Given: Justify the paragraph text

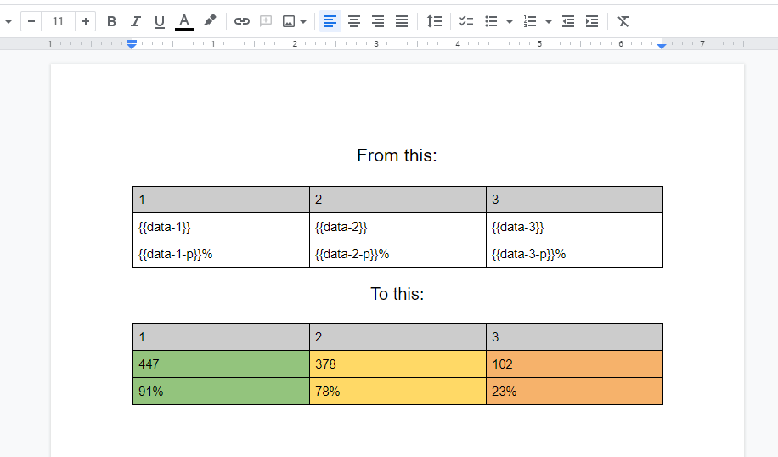Looking at the screenshot, I should pyautogui.click(x=402, y=21).
